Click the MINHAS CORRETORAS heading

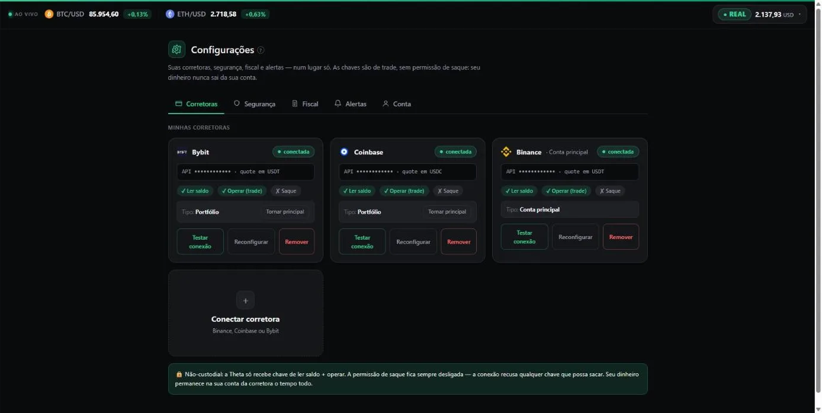click(x=199, y=128)
